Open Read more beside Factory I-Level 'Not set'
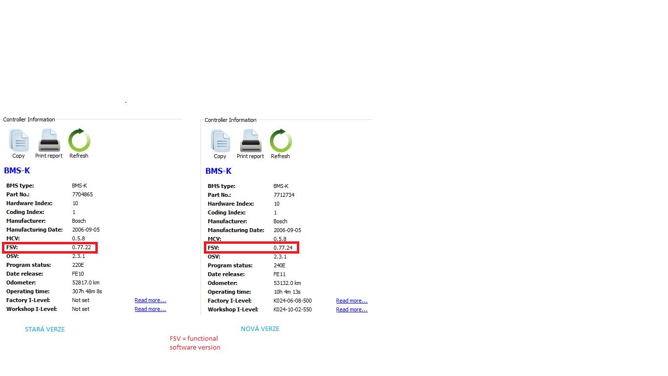 click(150, 300)
